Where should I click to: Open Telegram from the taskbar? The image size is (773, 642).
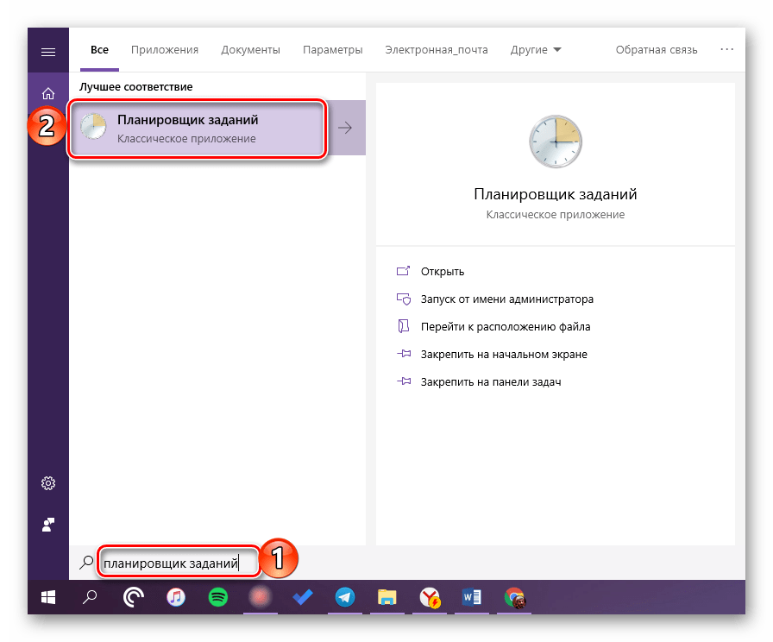point(344,596)
